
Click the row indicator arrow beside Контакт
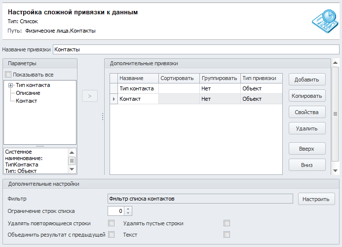[114, 99]
